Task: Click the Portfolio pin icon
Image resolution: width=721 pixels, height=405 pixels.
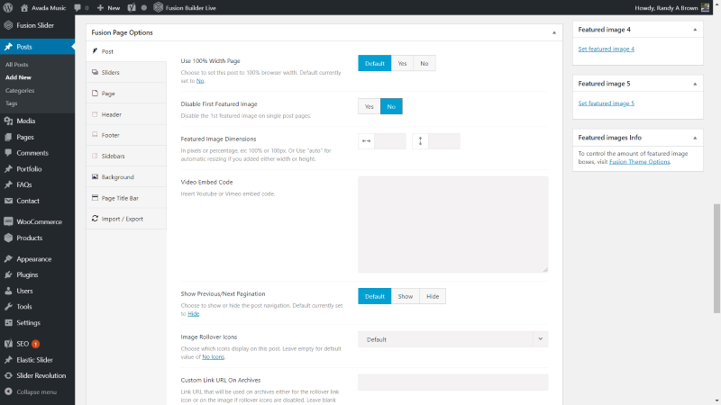Action: tap(8, 168)
